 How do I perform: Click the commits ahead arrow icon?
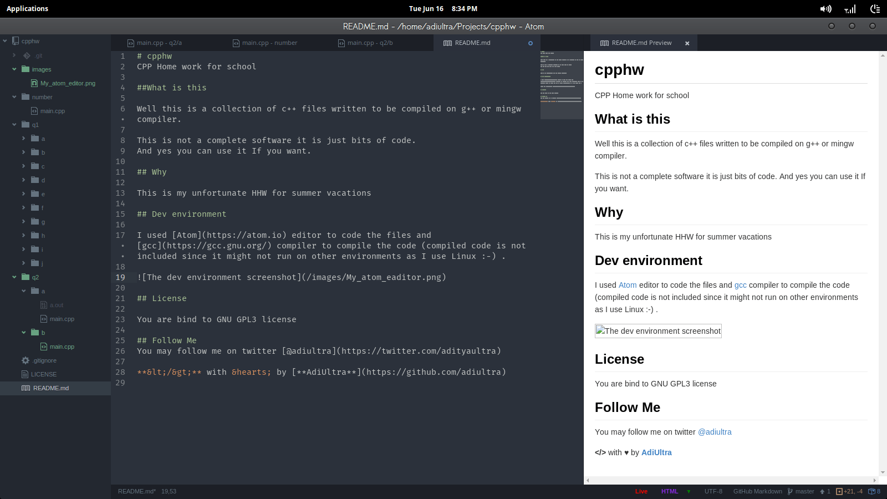tap(822, 491)
